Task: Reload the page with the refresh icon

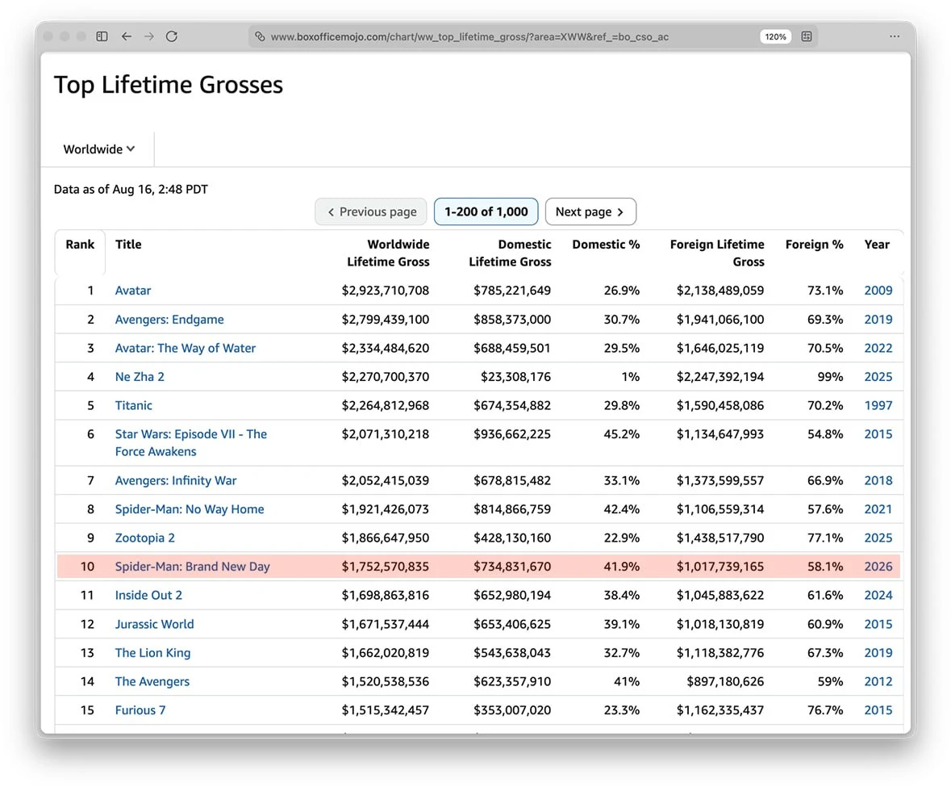Action: point(172,36)
